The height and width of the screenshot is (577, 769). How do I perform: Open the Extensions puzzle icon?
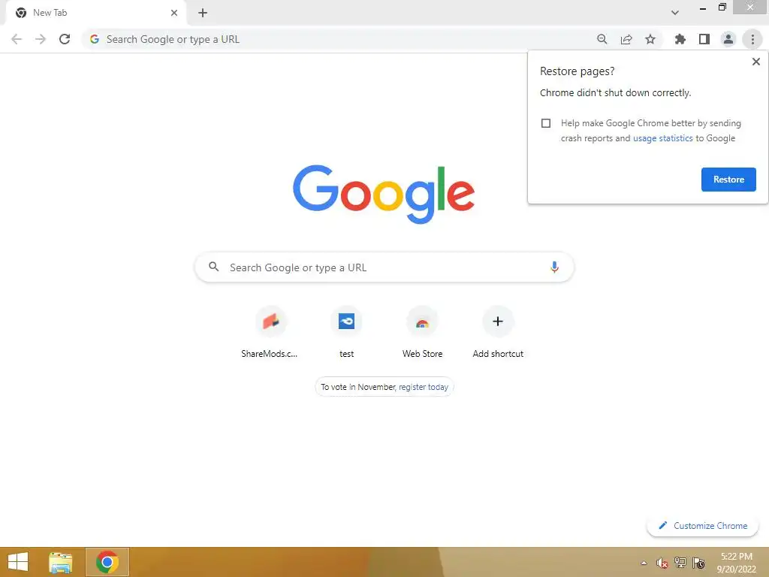[x=680, y=39]
